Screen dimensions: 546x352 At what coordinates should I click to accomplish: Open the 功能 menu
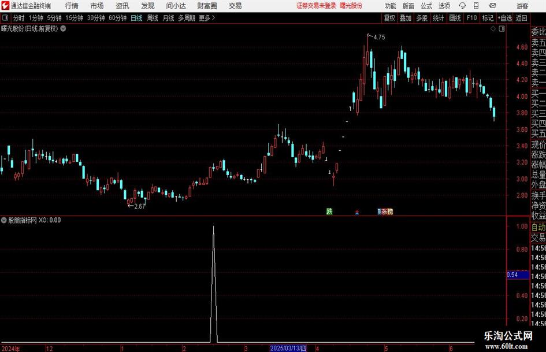point(391,6)
